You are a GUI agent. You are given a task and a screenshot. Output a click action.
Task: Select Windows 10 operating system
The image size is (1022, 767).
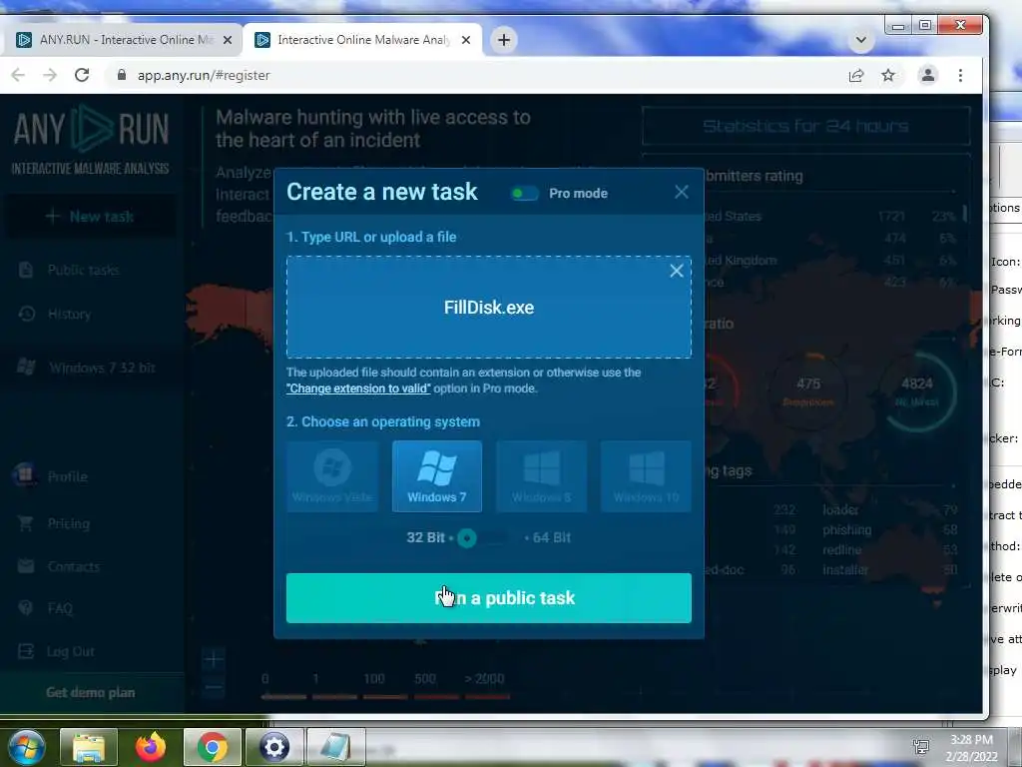(646, 476)
